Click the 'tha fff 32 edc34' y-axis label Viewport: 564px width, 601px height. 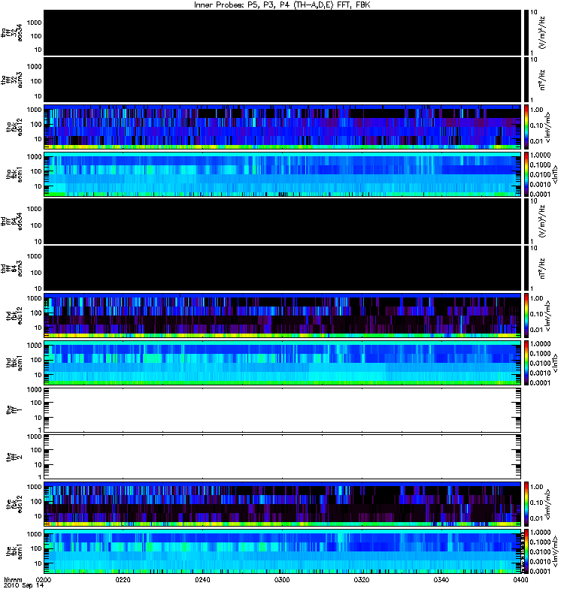tap(12, 32)
